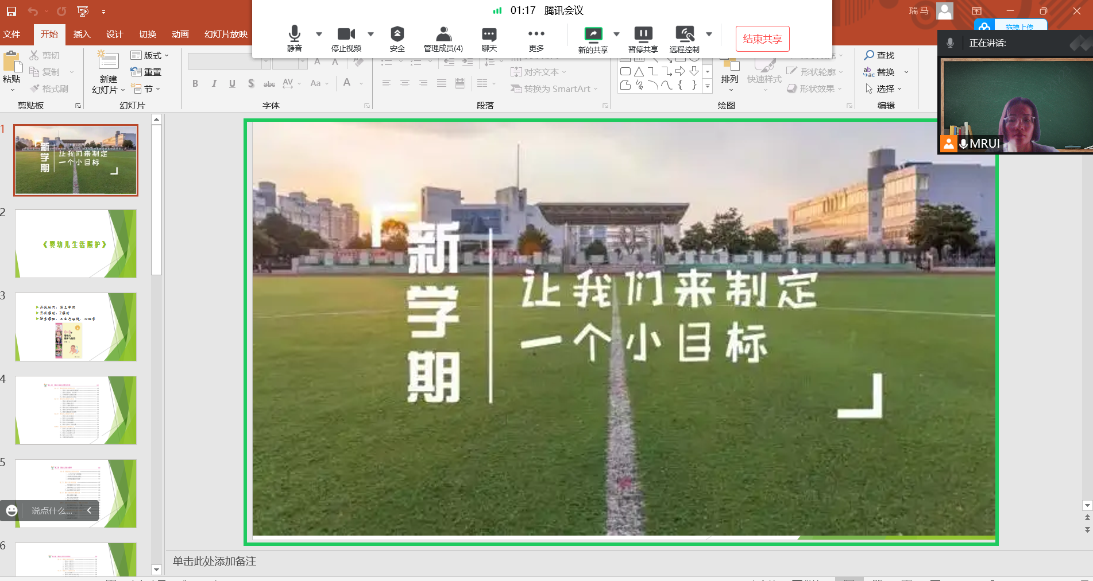Image resolution: width=1093 pixels, height=581 pixels.
Task: Switch to the 切换 ribbon tab
Action: click(148, 34)
